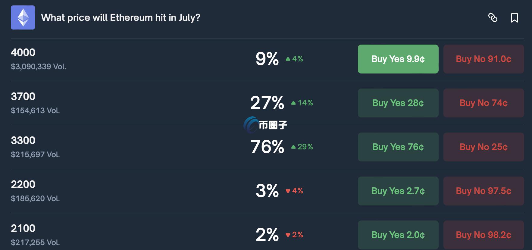Click the Ethereum logo icon
This screenshot has width=532, height=250.
point(23,17)
